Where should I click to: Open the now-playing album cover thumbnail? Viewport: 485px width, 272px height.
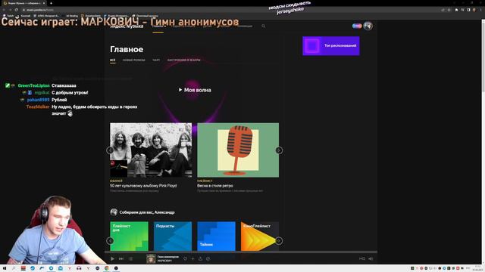pos(151,258)
